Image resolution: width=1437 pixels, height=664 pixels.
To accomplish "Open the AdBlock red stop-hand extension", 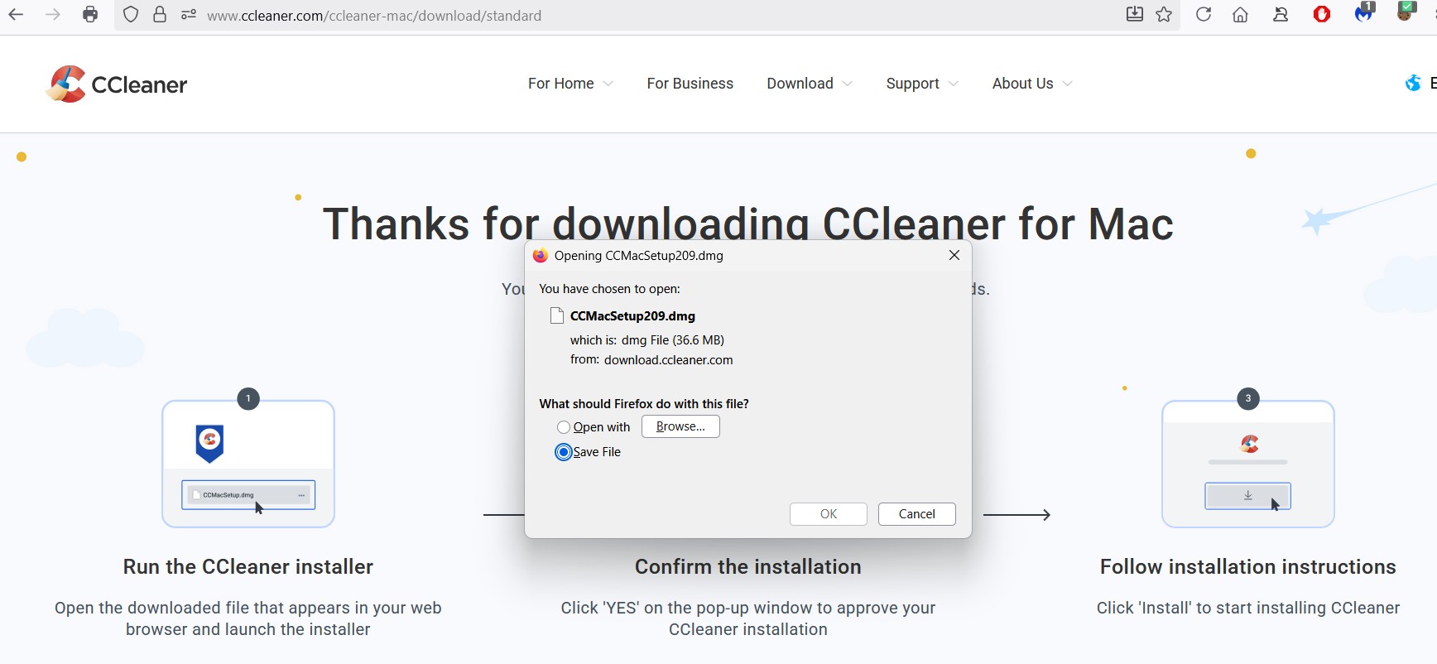I will pos(1322,15).
